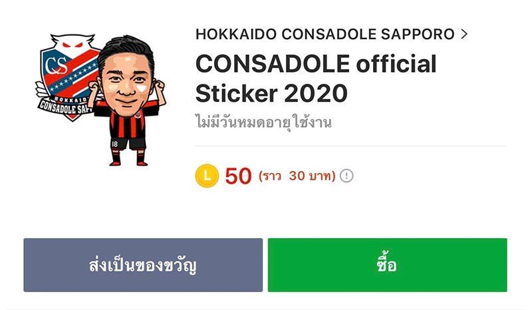Click the ไม่มีวันหมดอายุใช้งาน validity text
The height and width of the screenshot is (310, 532).
pyautogui.click(x=263, y=122)
